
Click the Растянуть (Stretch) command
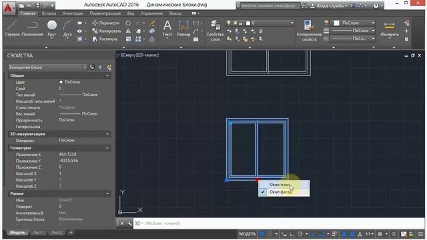105,39
